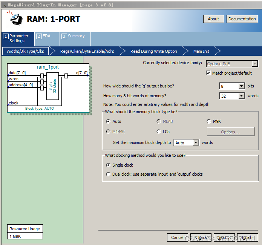This screenshot has width=262, height=245.
Task: Open the About dialog
Action: 213,19
